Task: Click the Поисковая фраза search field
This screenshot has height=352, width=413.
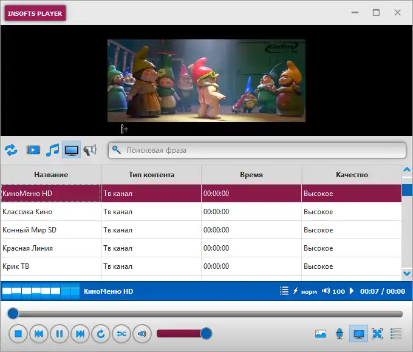Action: (261, 150)
